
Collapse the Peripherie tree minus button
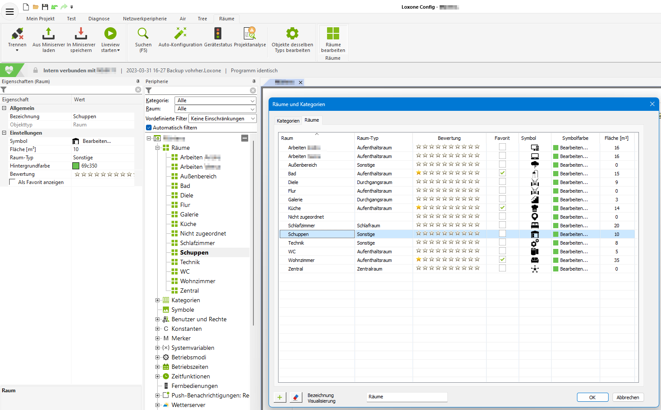(x=245, y=138)
